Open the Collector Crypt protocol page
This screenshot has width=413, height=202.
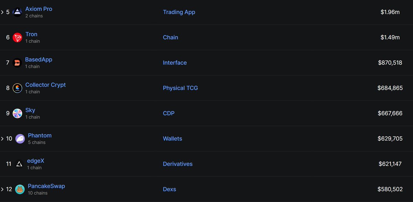click(x=45, y=85)
